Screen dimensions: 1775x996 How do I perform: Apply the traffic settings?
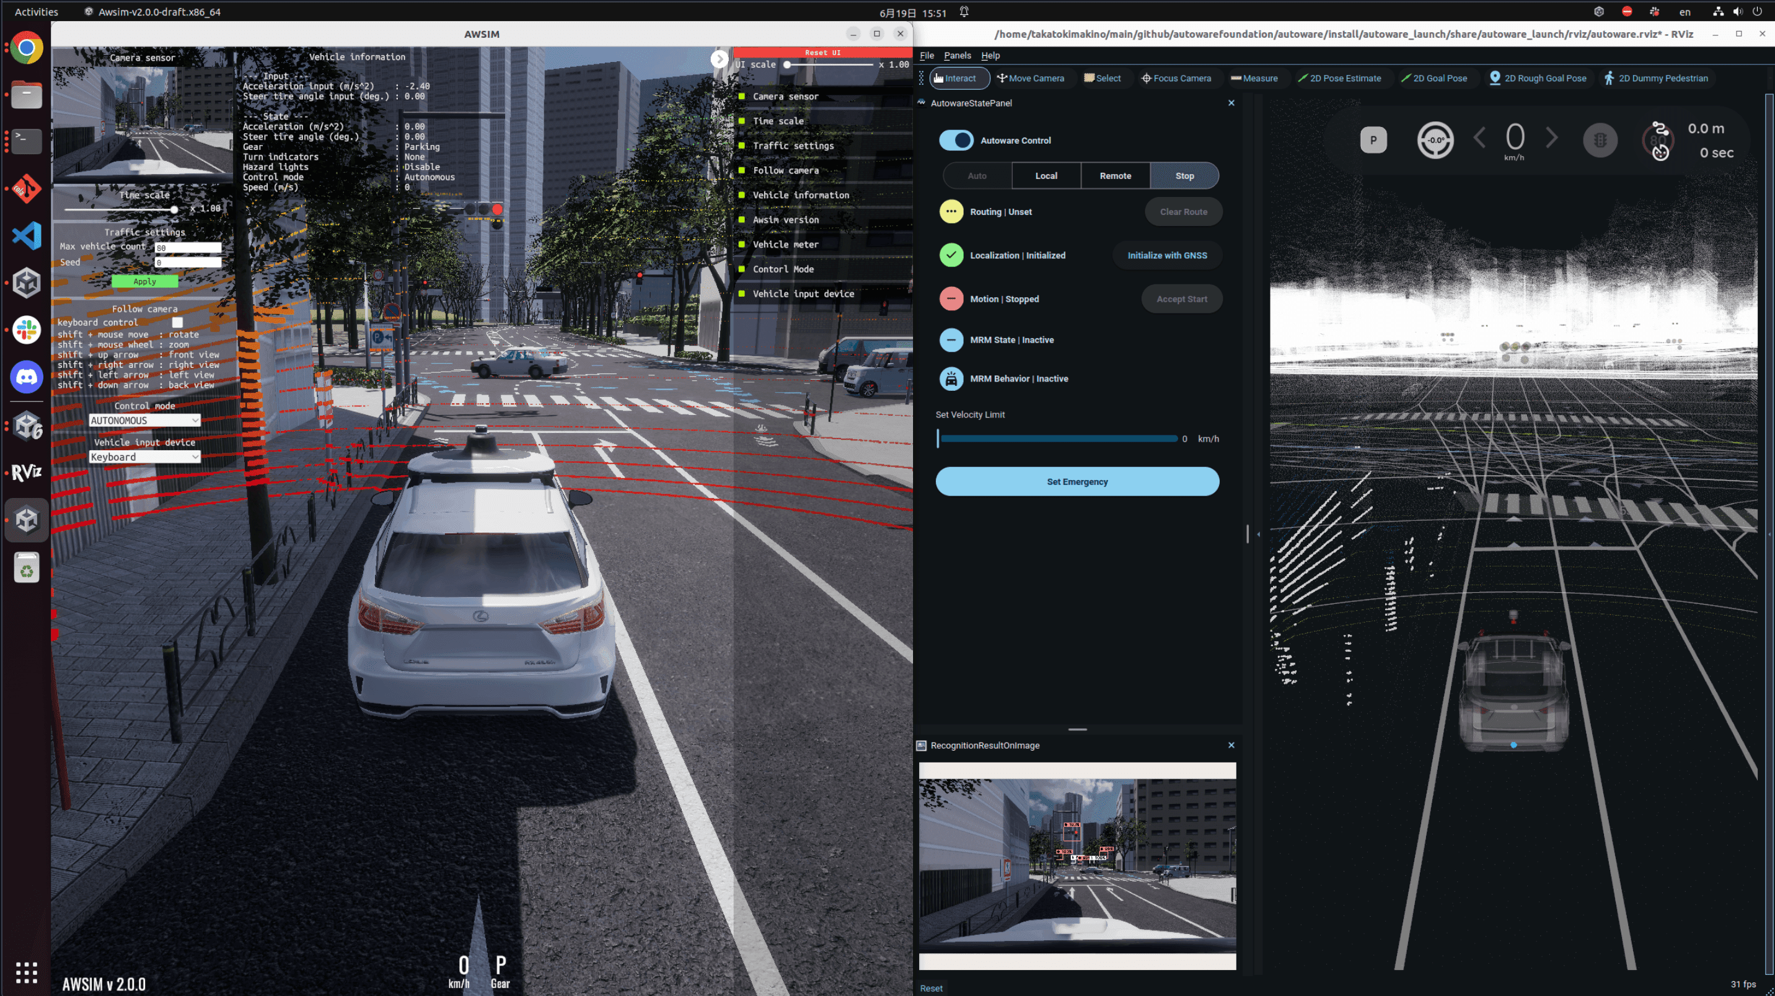[x=144, y=281]
